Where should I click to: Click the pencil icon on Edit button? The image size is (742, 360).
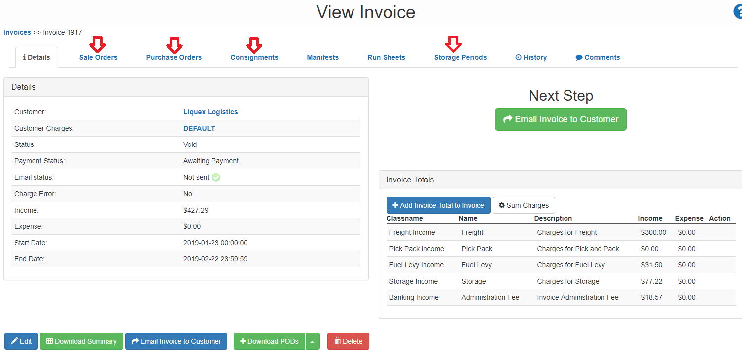[14, 341]
